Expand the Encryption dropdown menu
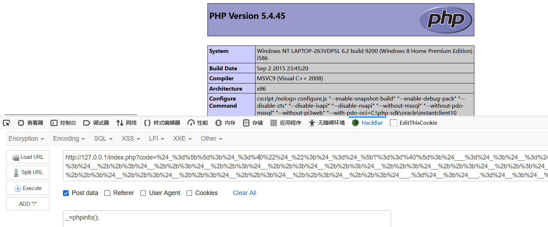 click(26, 139)
